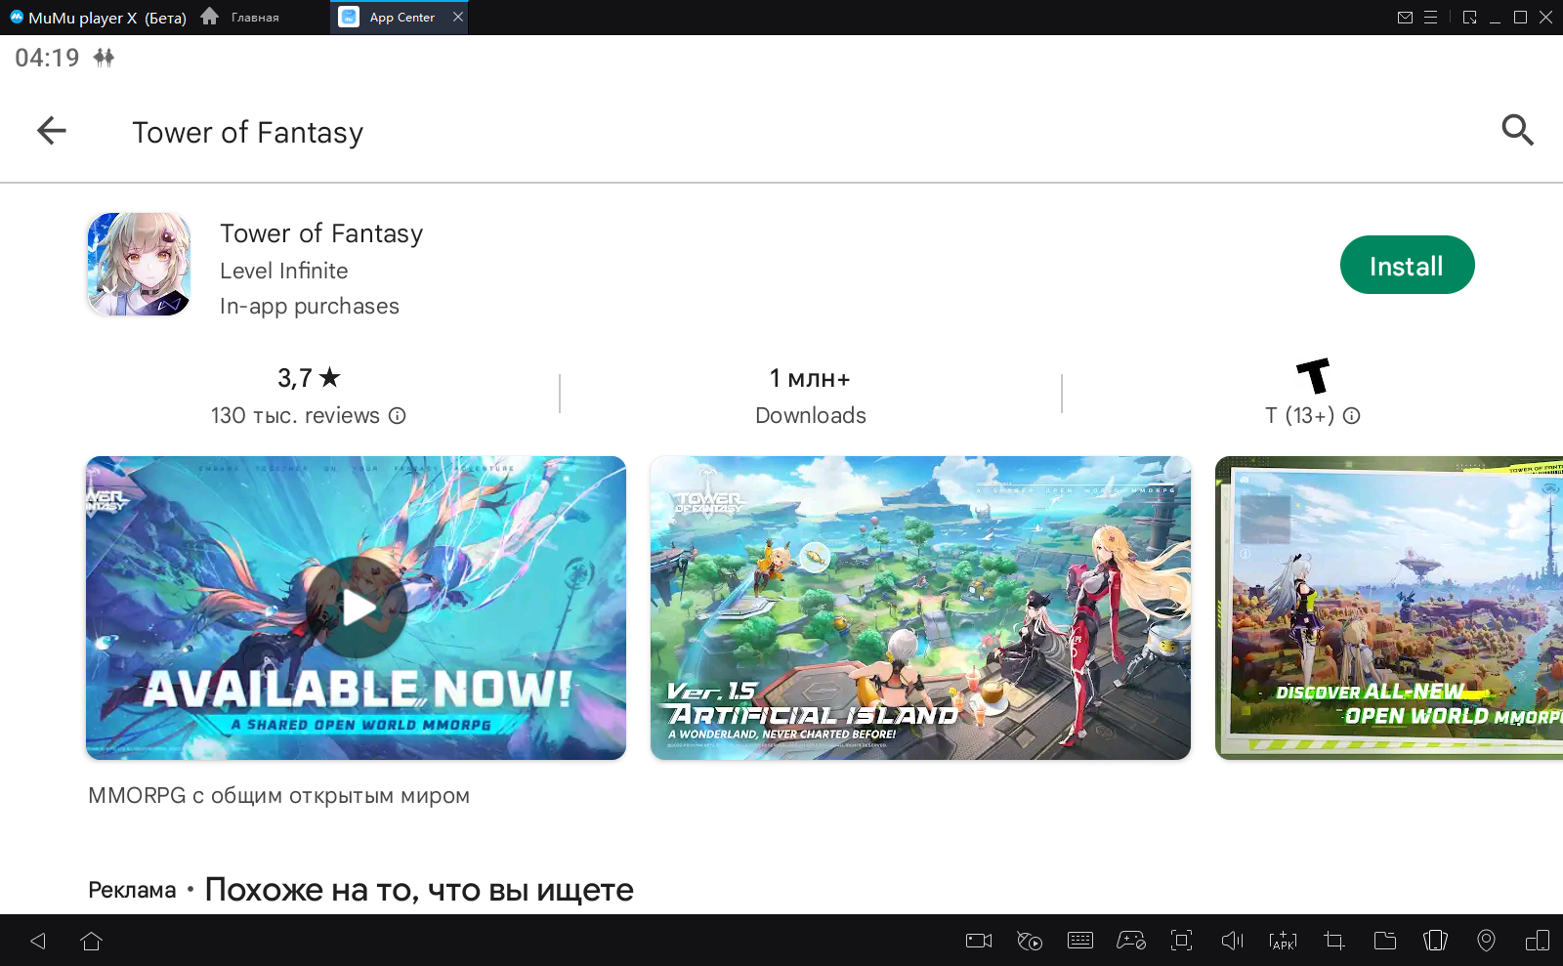Open the keyboard mapping tool
The width and height of the screenshot is (1563, 966).
[1079, 941]
